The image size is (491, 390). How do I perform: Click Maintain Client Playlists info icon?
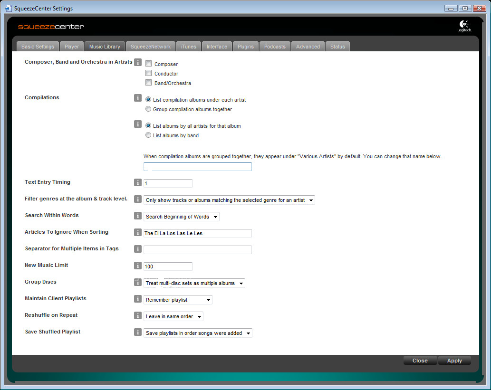click(x=138, y=299)
